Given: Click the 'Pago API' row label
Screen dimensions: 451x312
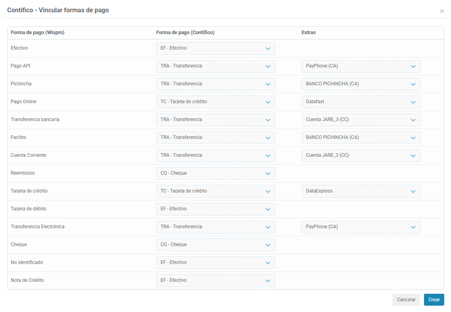Looking at the screenshot, I should [20, 66].
